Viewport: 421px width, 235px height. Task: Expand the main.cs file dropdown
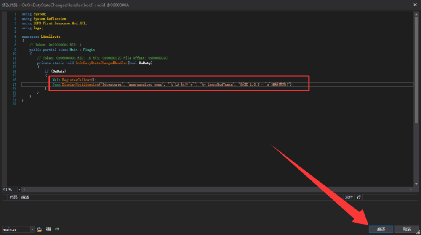(x=32, y=230)
